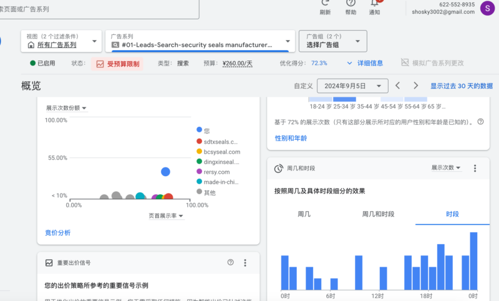Screen dimensions: 499x301
Task: Click the 25-34 岁 age bar label
Action: [x=344, y=106]
